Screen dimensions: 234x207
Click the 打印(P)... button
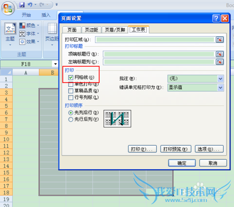[142, 149]
